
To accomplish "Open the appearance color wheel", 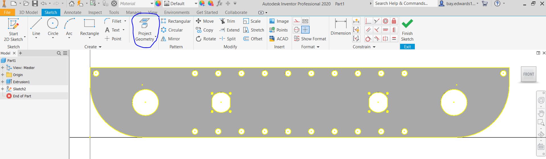I will pos(158,4).
